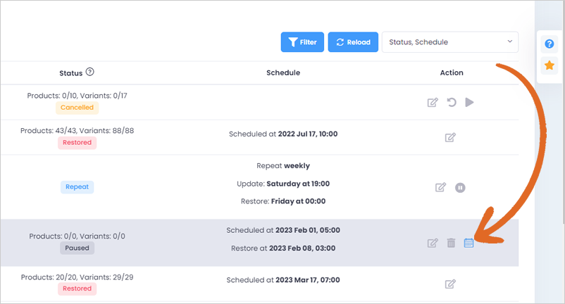Screen dimensions: 565x304
Task: Click the restore (undo arrow) icon in Cancelled row
Action: click(452, 103)
